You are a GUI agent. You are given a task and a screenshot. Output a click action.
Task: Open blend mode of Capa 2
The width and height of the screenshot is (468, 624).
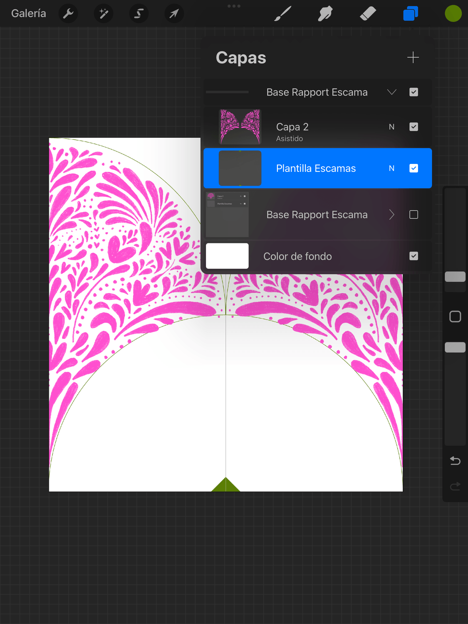click(391, 127)
